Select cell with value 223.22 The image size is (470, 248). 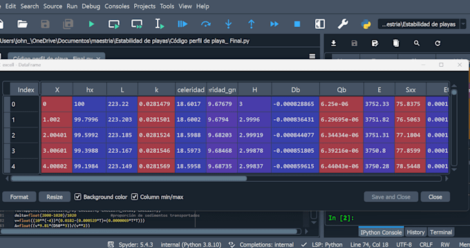pos(122,104)
